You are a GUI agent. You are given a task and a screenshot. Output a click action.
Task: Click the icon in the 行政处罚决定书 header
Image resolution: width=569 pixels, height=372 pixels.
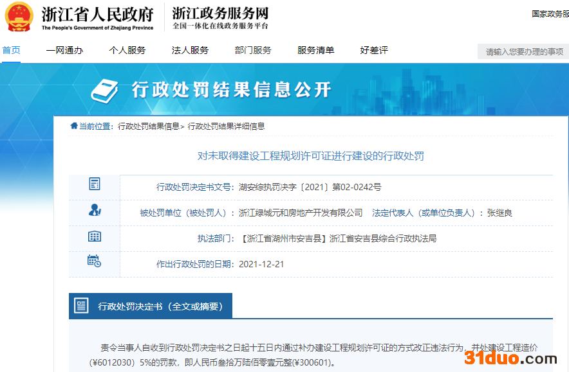click(81, 306)
